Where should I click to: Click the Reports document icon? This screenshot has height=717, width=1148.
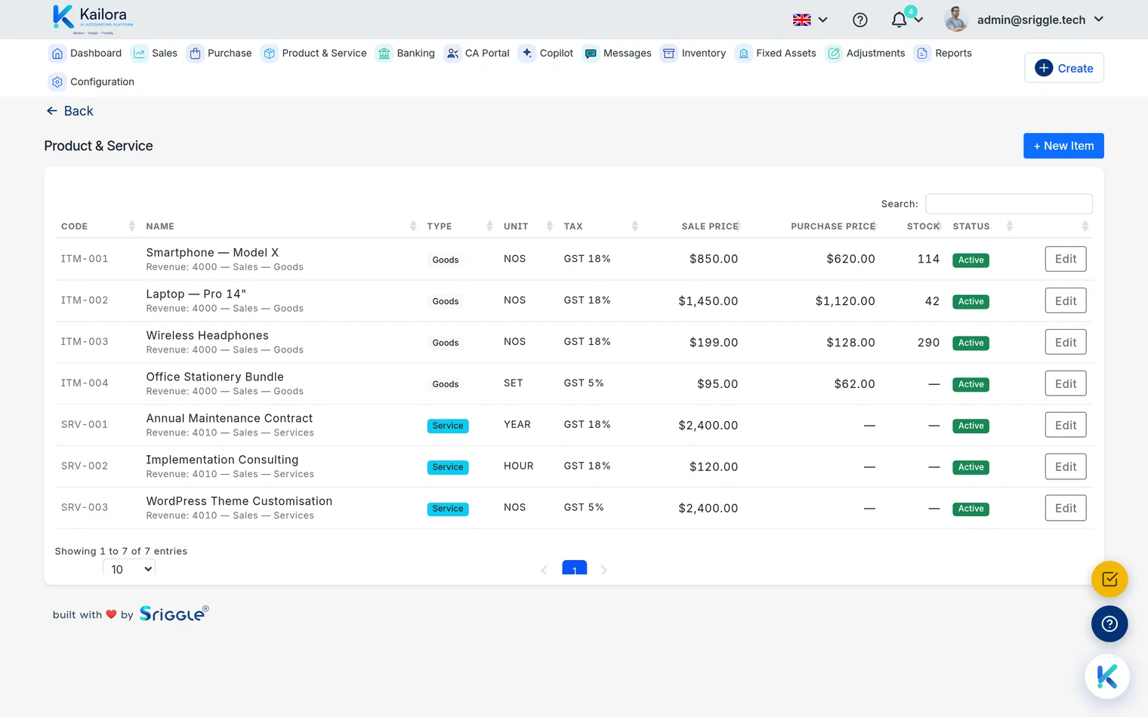pos(922,54)
